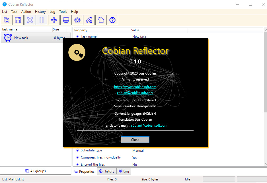Click bullet icon beside Task name property
The image size is (267, 183).
(x=77, y=36)
